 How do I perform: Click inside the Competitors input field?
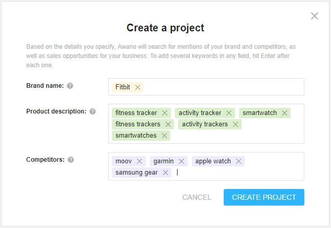click(x=206, y=166)
